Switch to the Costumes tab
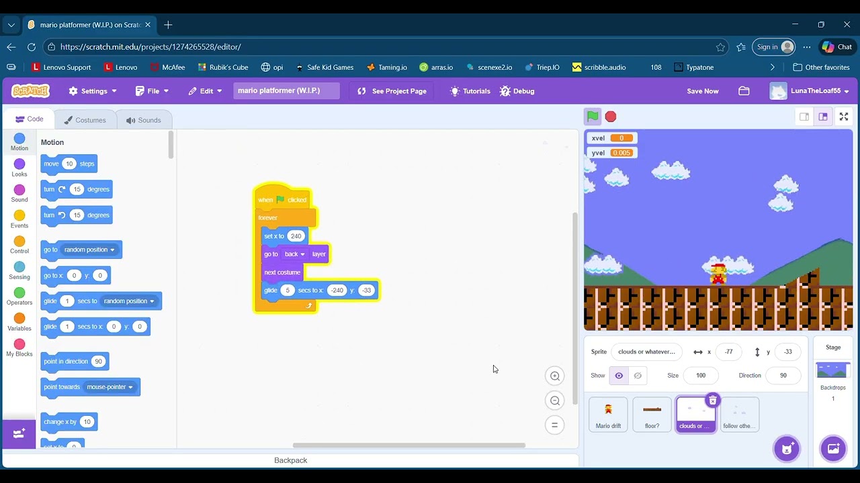The image size is (860, 483). coord(85,120)
